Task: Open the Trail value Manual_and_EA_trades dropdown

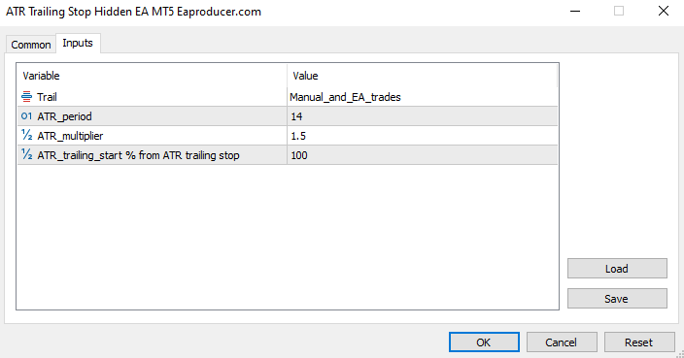Action: [x=423, y=97]
